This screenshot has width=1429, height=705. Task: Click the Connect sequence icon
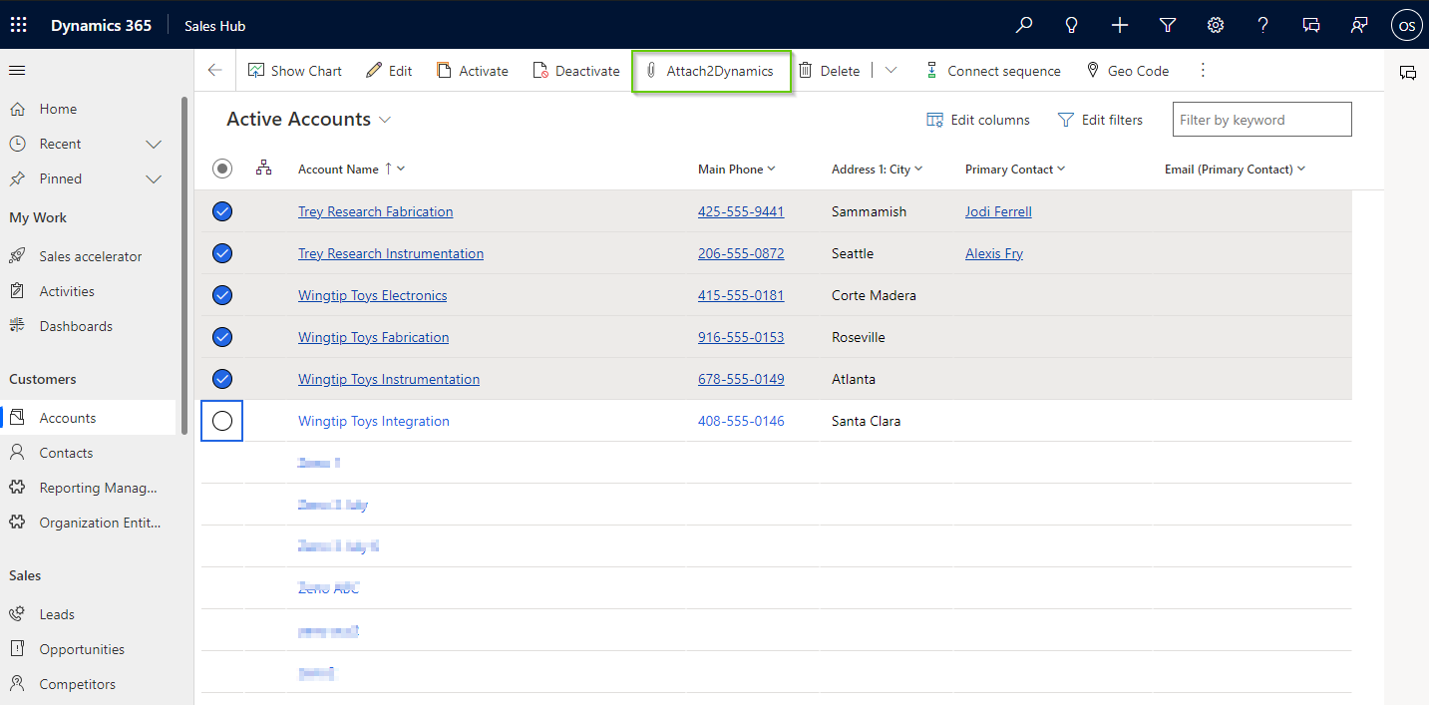pos(993,70)
